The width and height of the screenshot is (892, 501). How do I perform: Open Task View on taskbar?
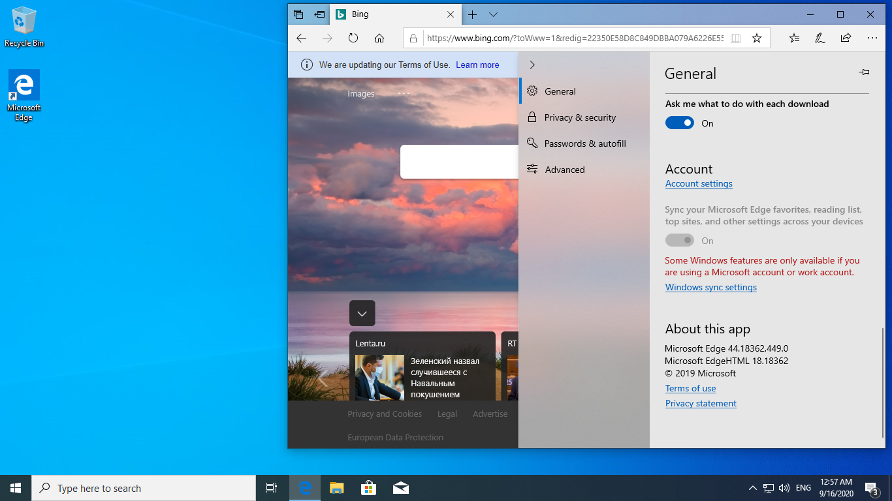[x=272, y=488]
